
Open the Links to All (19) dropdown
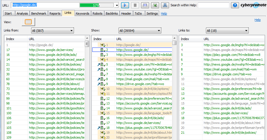pos(227,31)
